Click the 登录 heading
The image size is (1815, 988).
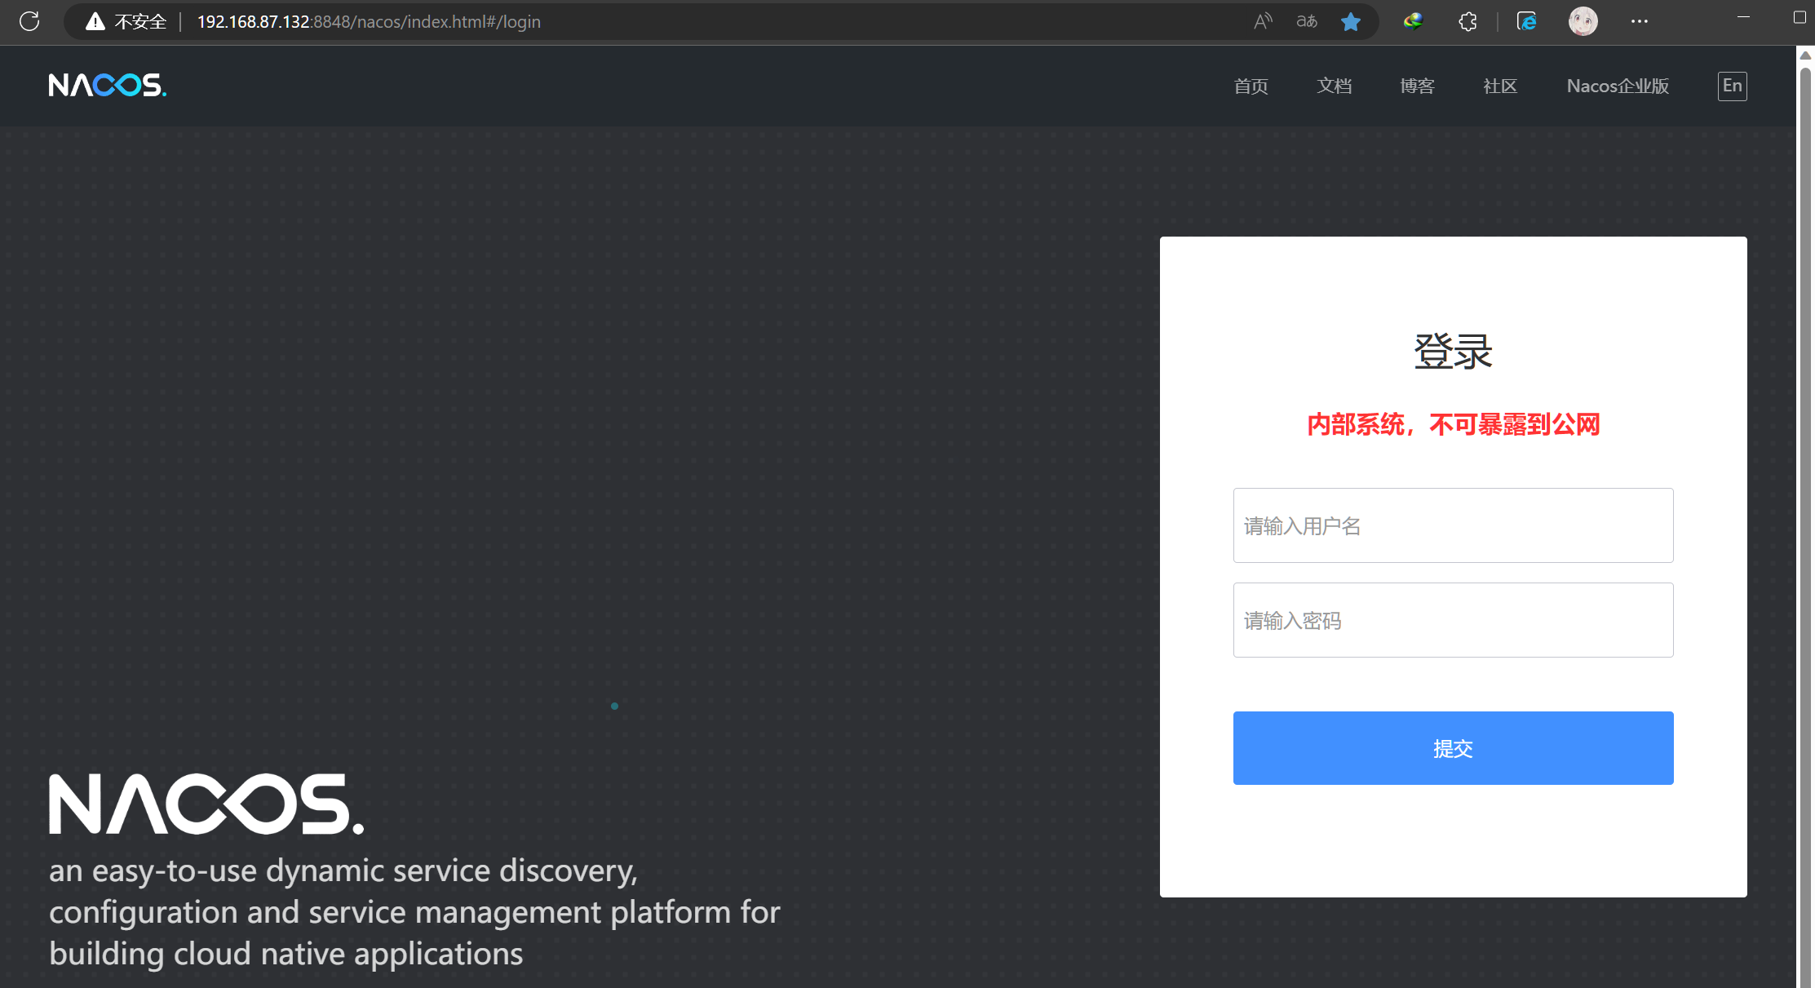[x=1453, y=352]
